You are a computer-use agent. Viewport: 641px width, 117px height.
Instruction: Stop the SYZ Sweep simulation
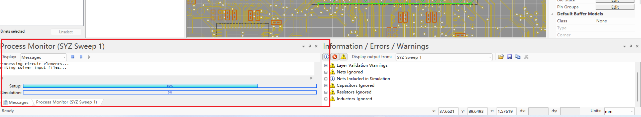(73, 57)
